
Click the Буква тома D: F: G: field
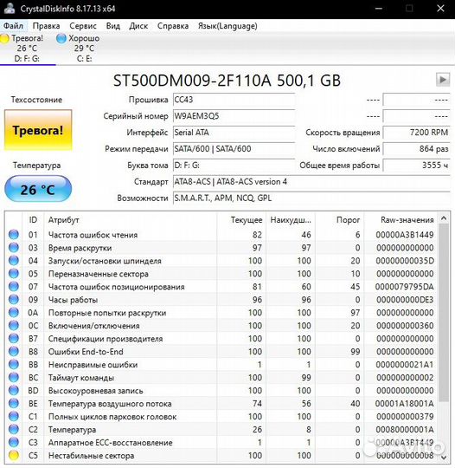point(234,166)
